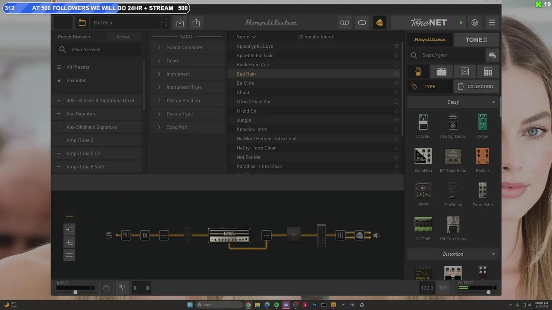Click the owned gear filter icon

492,55
